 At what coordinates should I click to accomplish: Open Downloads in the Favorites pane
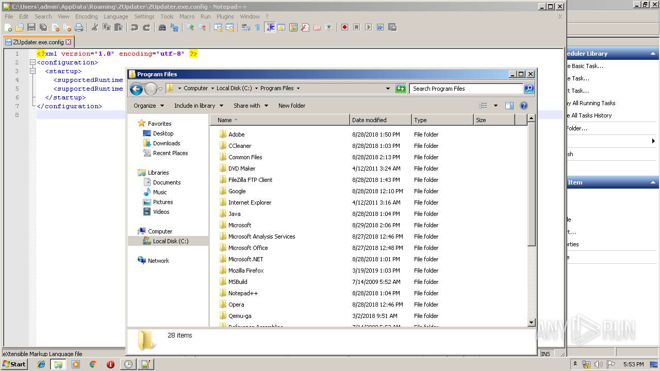click(x=167, y=143)
